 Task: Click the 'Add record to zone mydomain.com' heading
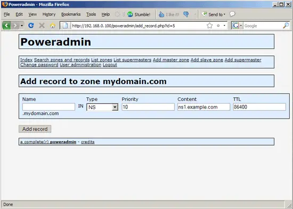[x=93, y=81]
